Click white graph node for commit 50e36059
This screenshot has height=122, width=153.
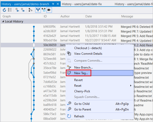coord(34,45)
